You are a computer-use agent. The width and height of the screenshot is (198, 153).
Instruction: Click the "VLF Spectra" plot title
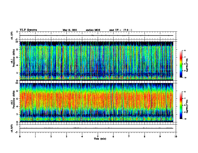pos(28,30)
